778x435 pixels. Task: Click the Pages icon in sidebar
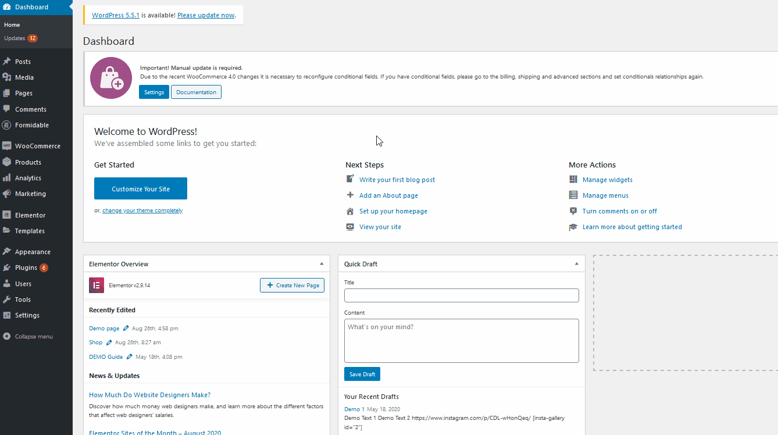(x=6, y=93)
